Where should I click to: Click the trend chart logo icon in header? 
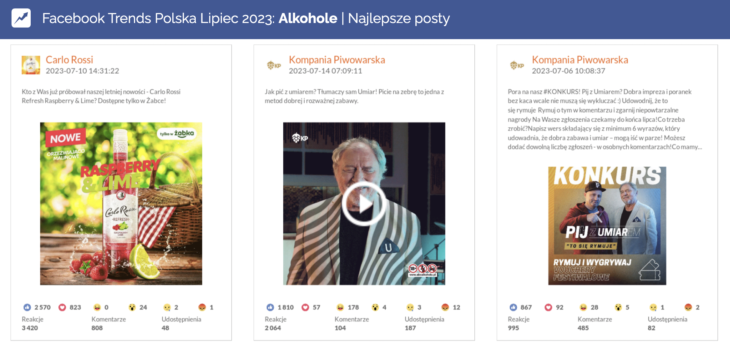pos(21,18)
